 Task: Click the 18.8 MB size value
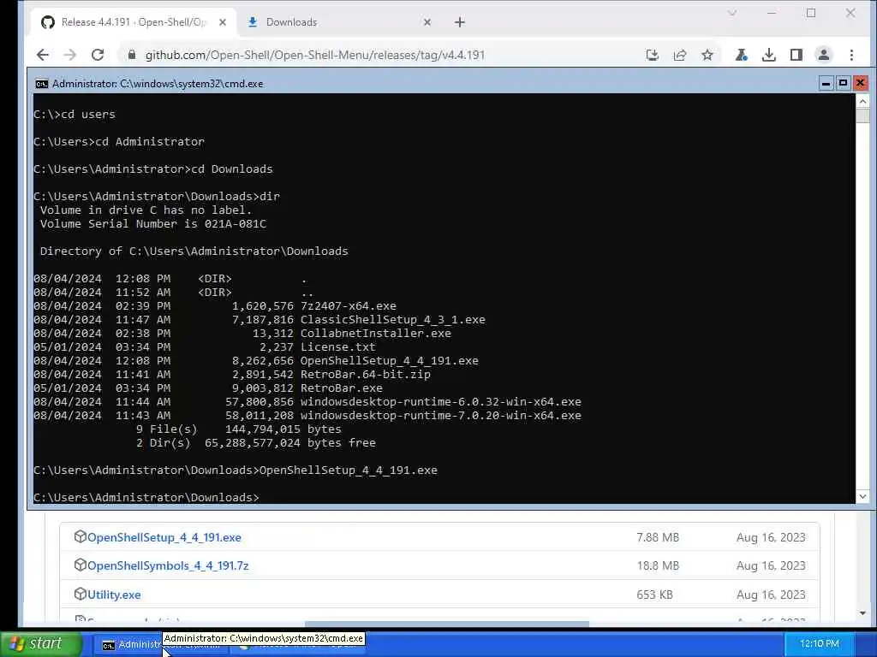click(658, 566)
